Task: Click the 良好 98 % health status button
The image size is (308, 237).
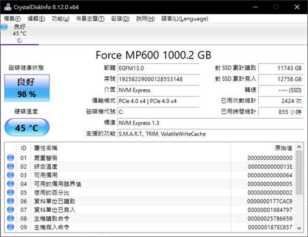Action: pyautogui.click(x=27, y=88)
